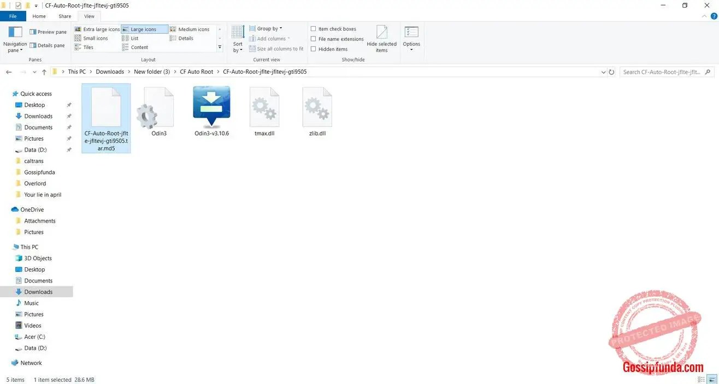Select Large icons layout
Image resolution: width=719 pixels, height=384 pixels.
coord(144,29)
